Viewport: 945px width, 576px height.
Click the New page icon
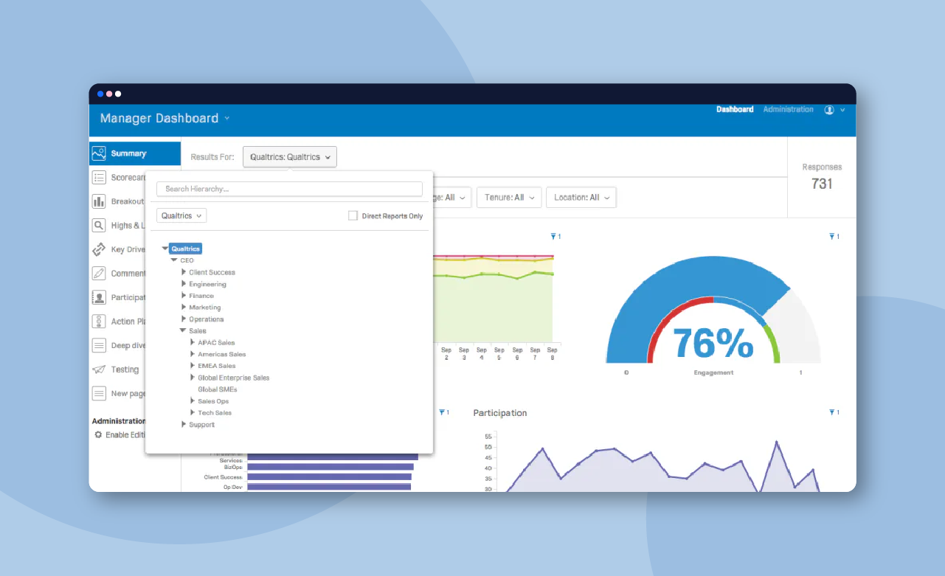coord(99,393)
